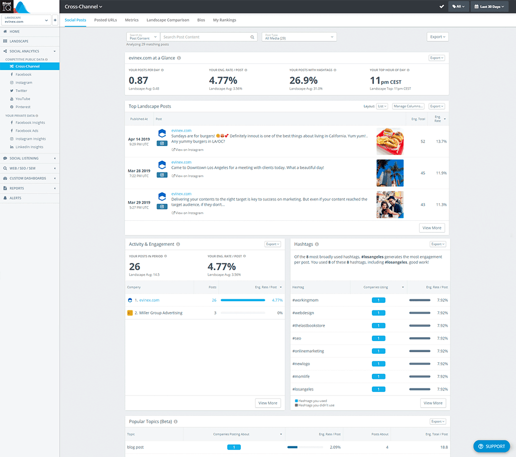The height and width of the screenshot is (457, 516).
Task: Click the #losangeles companies-using badge
Action: click(x=378, y=389)
